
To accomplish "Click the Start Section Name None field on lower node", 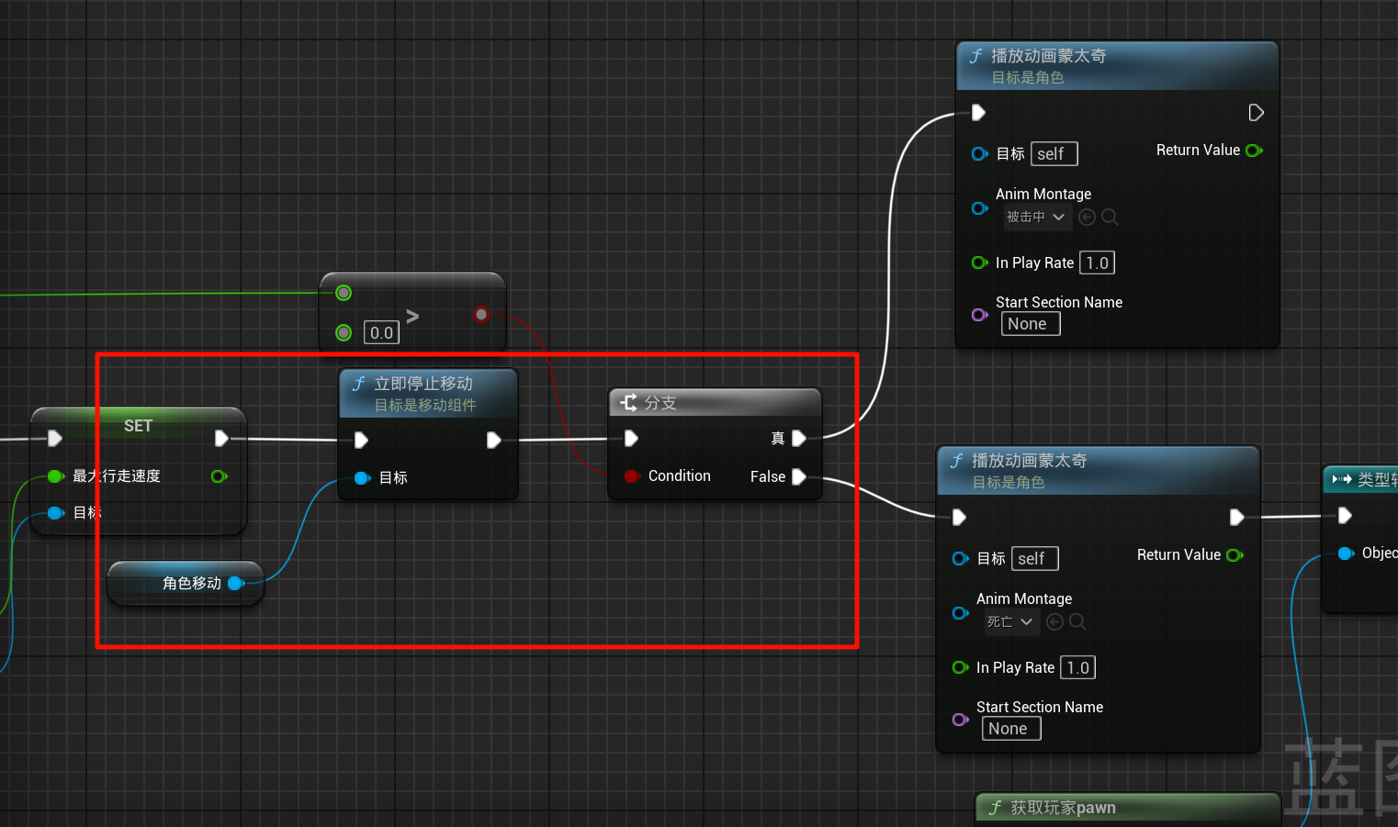I will (x=1010, y=729).
